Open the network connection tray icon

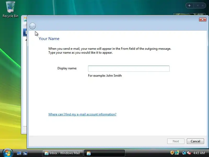coord(184,153)
